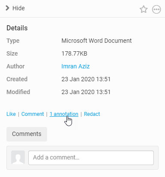Click the Details section heading
This screenshot has width=165, height=177.
pos(17,28)
